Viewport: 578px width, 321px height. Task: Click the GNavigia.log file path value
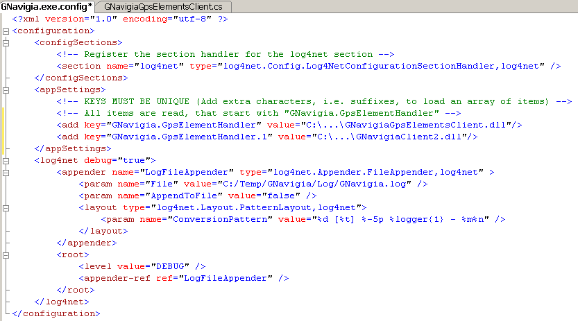tap(314, 184)
